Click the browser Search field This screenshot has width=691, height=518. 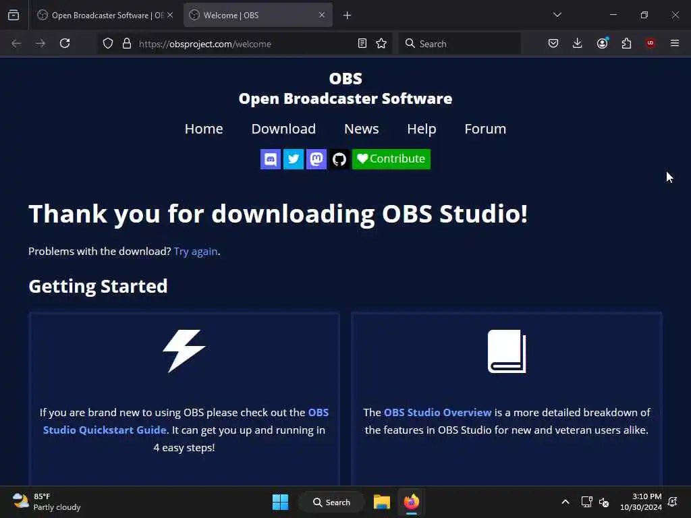(460, 44)
